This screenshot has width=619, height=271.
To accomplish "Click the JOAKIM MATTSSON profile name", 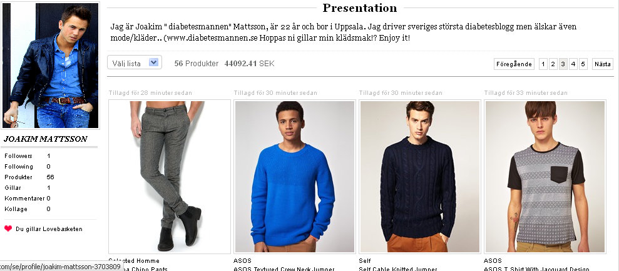I will pyautogui.click(x=46, y=139).
